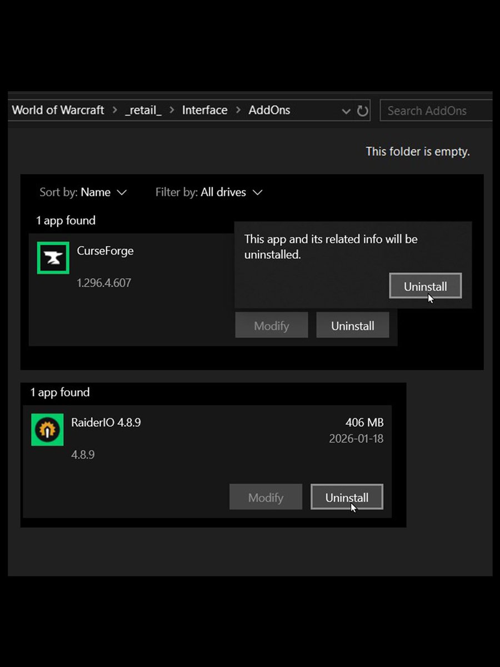
Task: Click the CurseForge anvil app icon
Action: [x=53, y=258]
